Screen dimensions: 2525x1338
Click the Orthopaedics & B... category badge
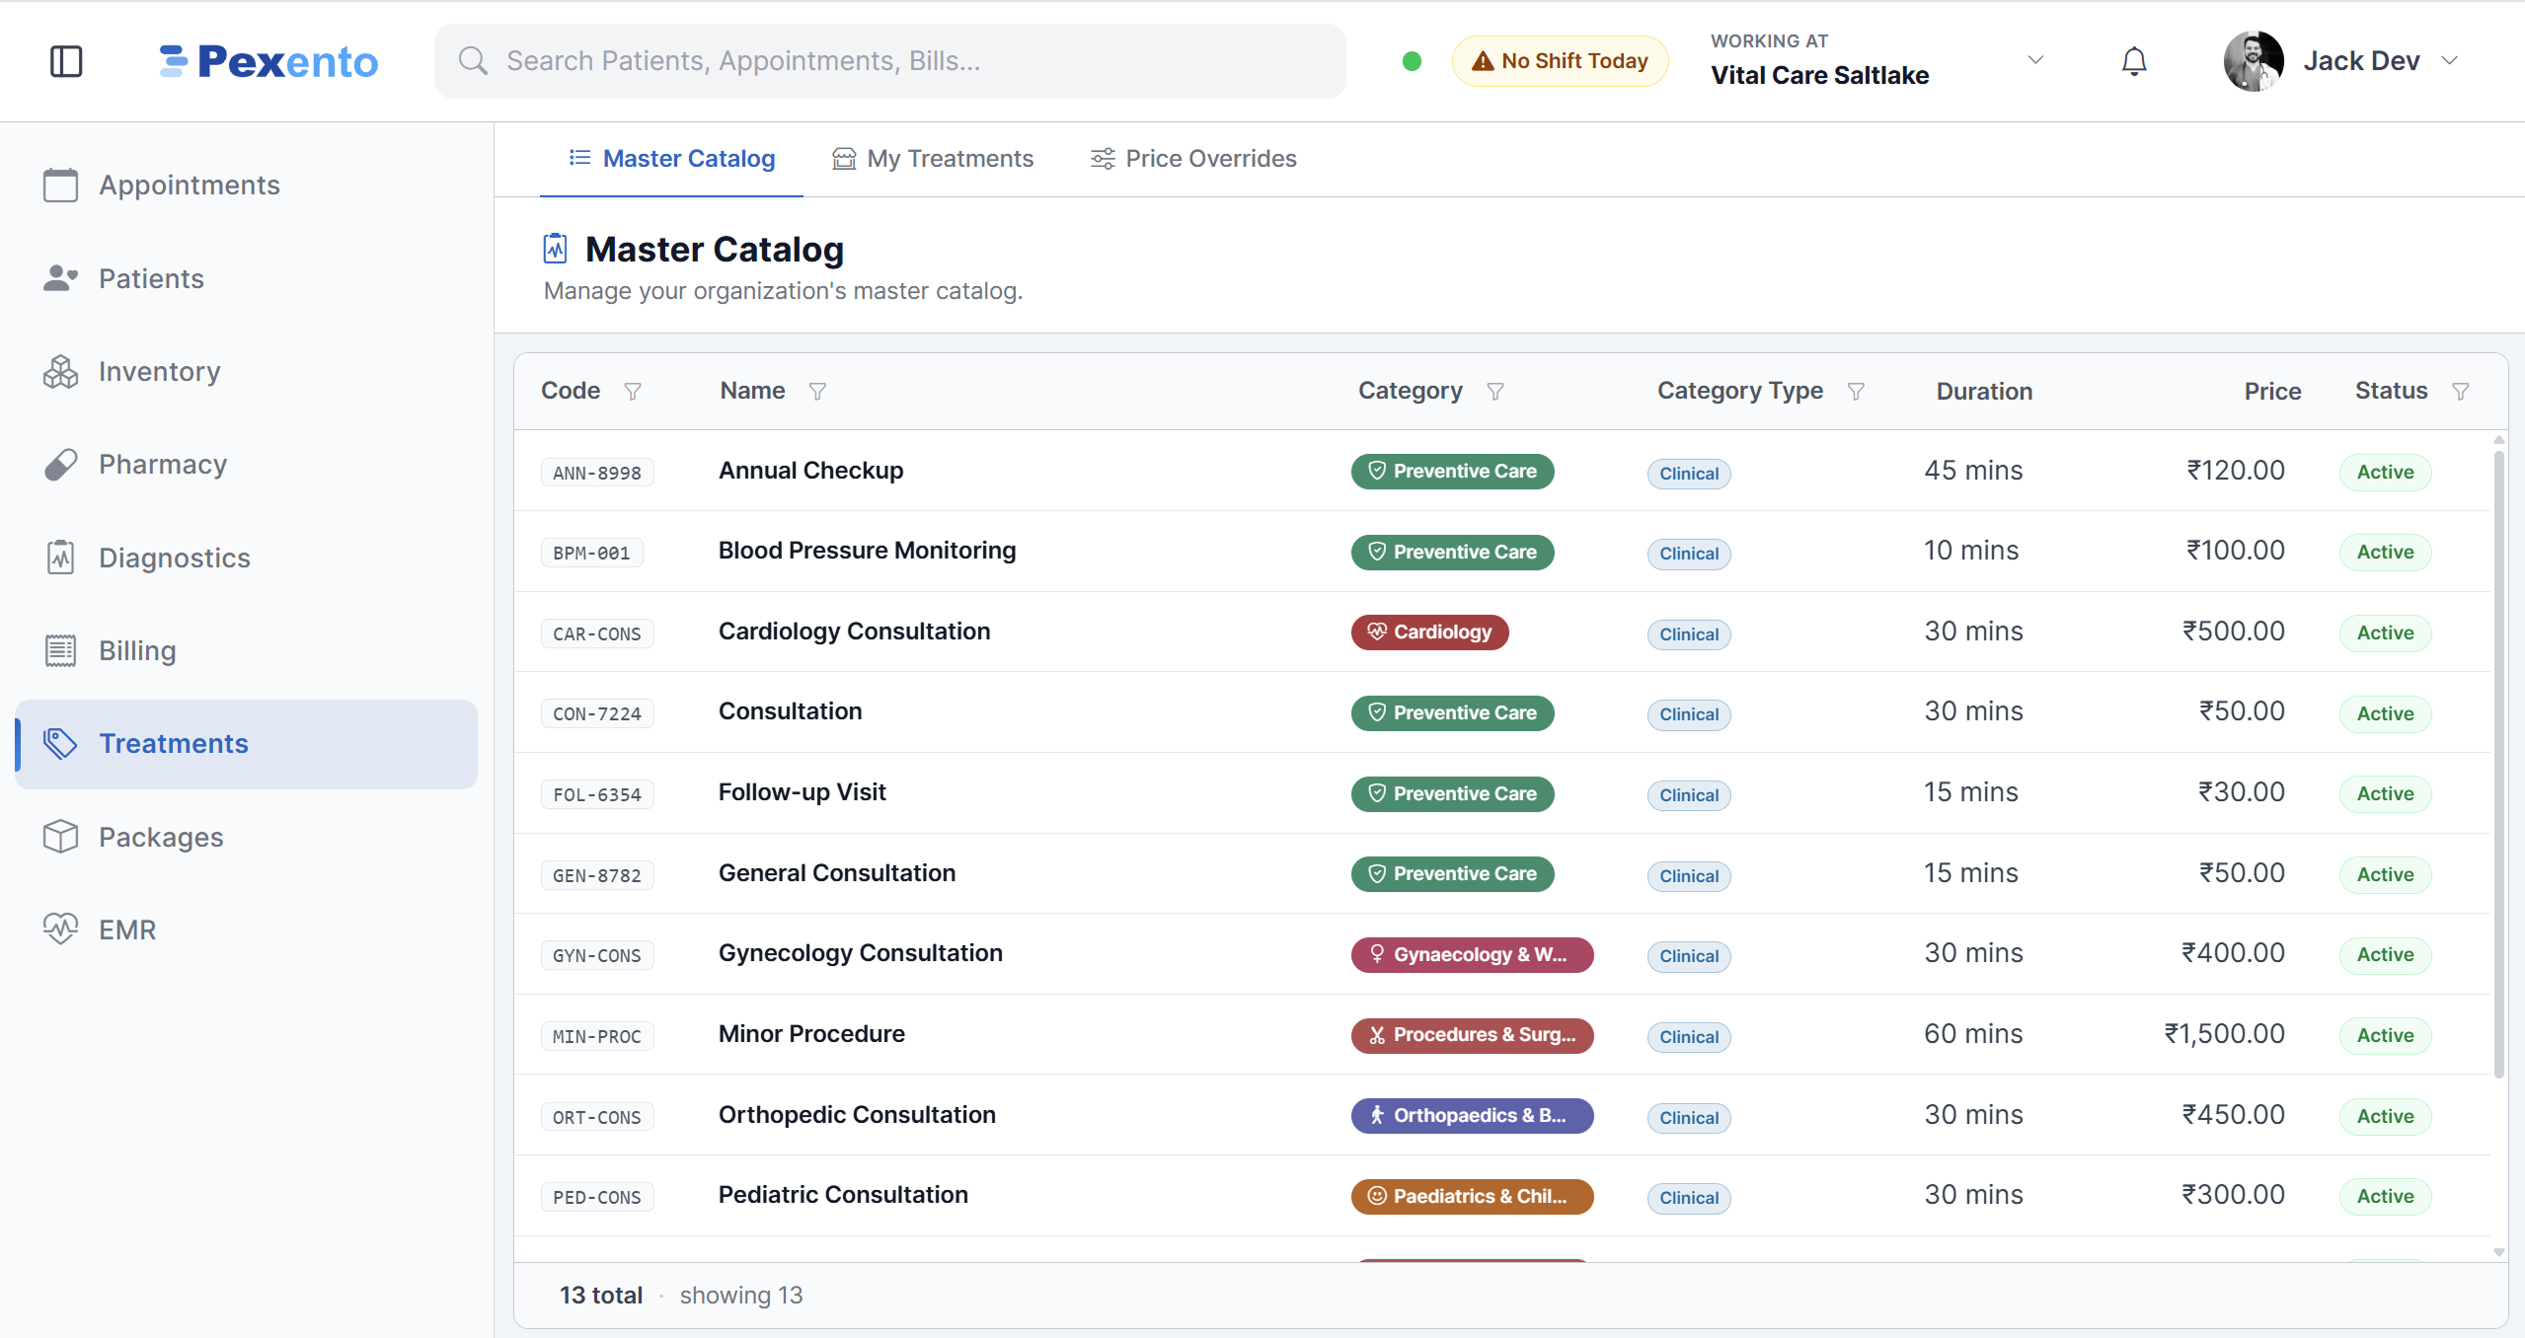coord(1472,1115)
